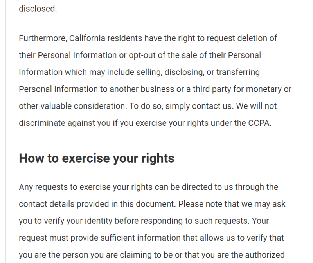Click the word "Furthermore" starting the paragraph

pyautogui.click(x=42, y=38)
